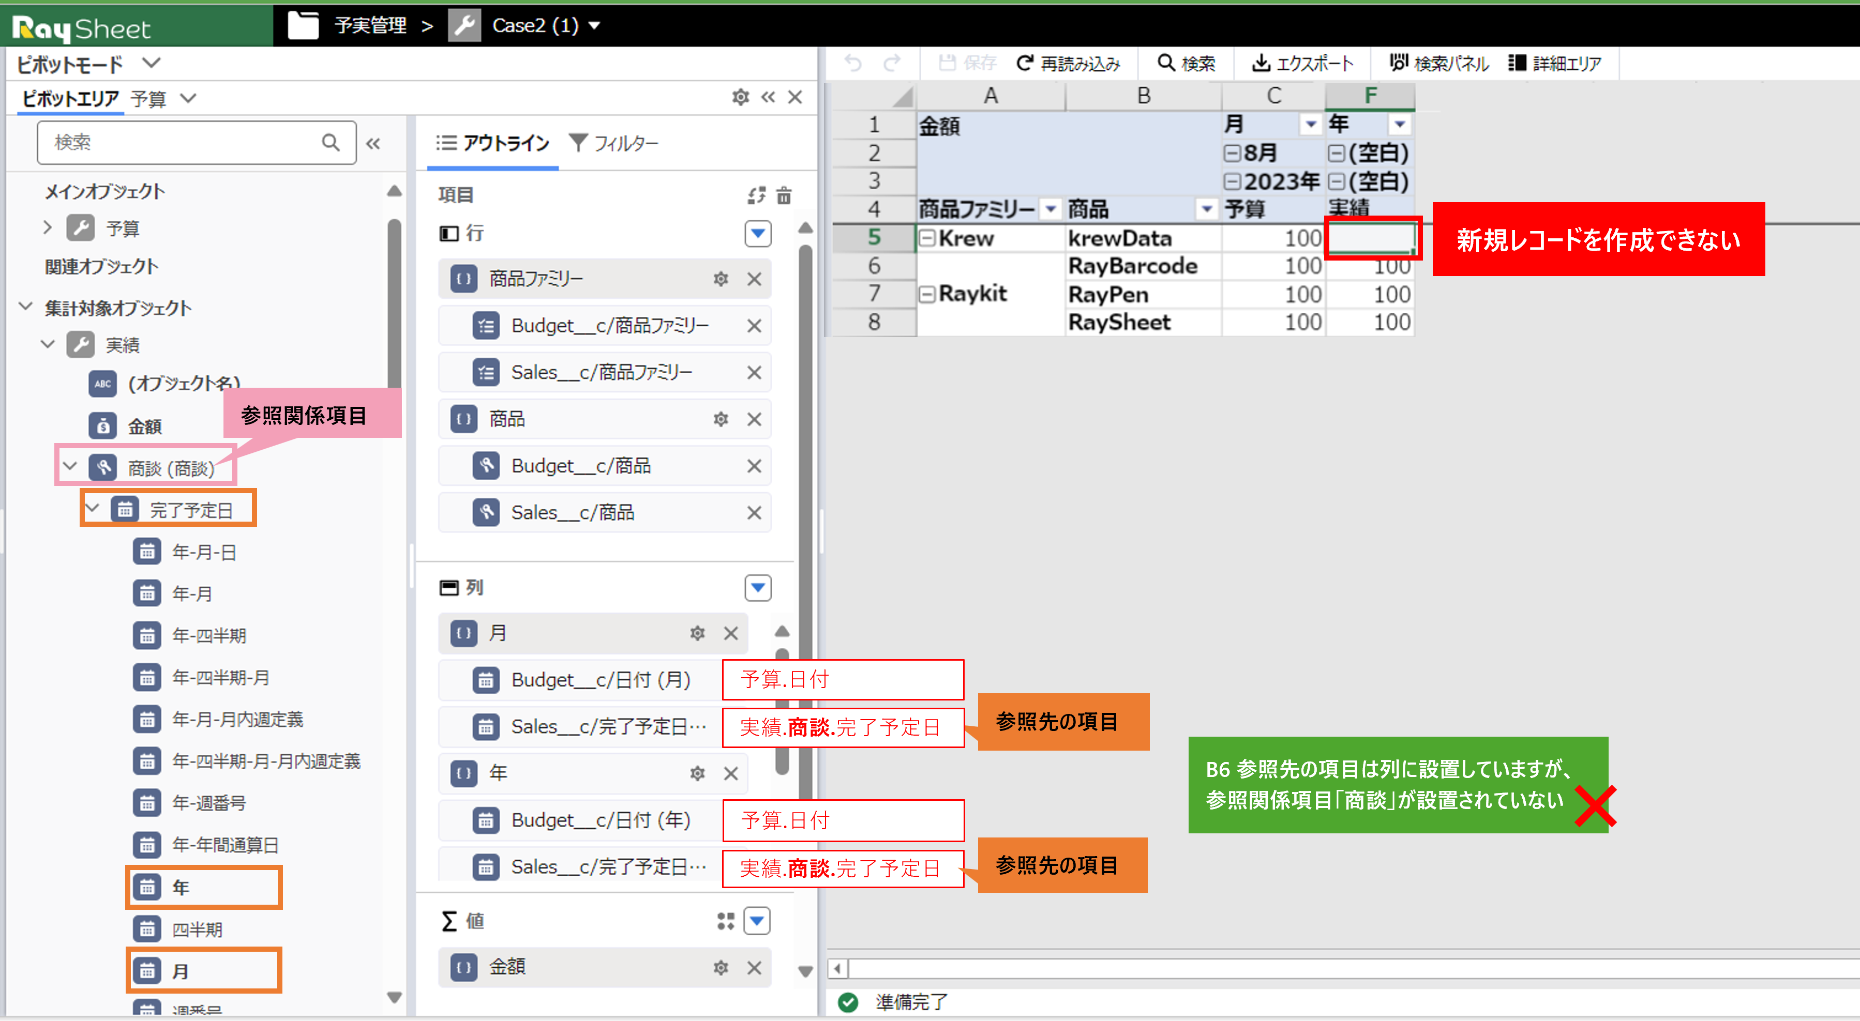Open the 商品 header filter dropdown

click(1207, 209)
